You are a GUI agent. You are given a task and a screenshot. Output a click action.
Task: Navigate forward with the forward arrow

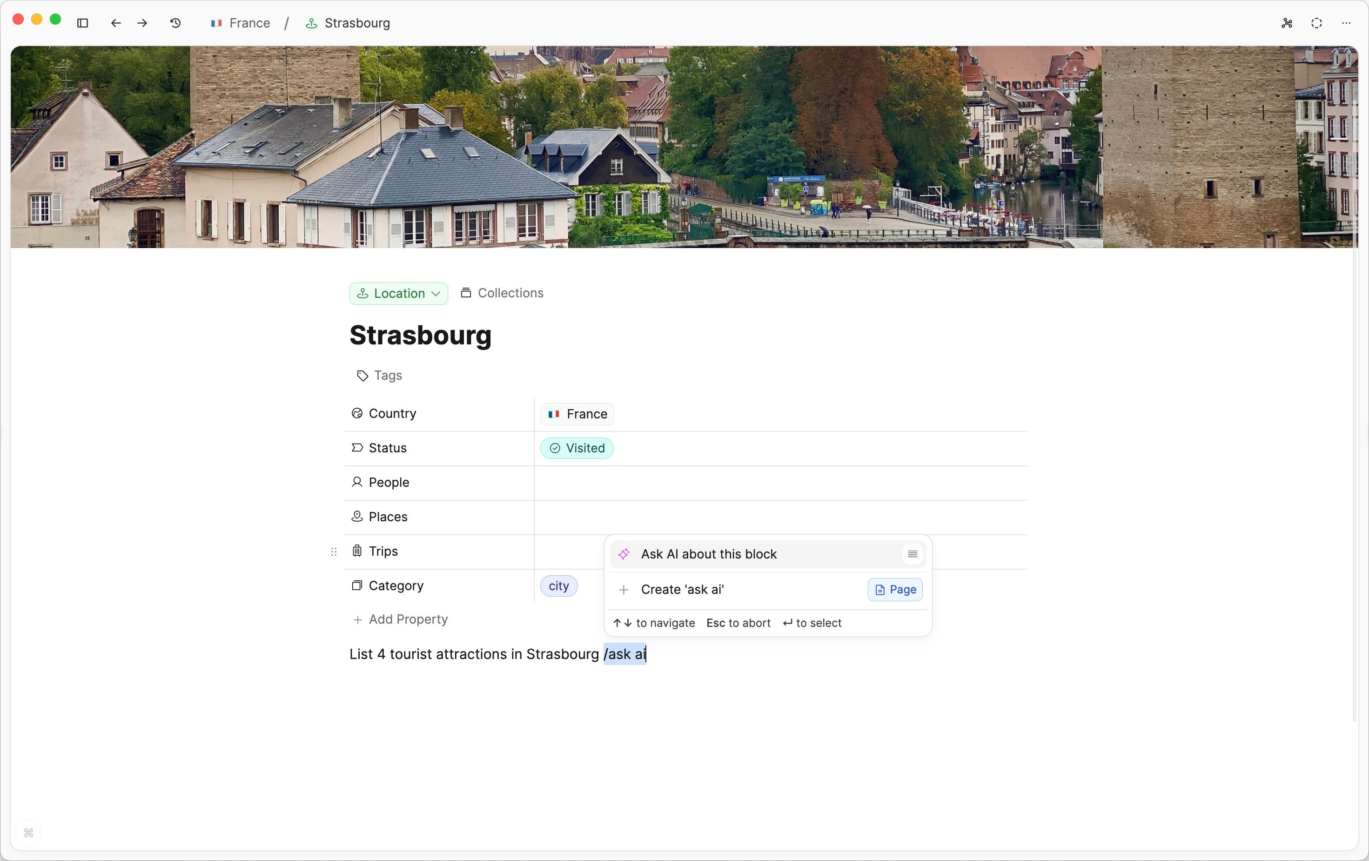[x=142, y=23]
